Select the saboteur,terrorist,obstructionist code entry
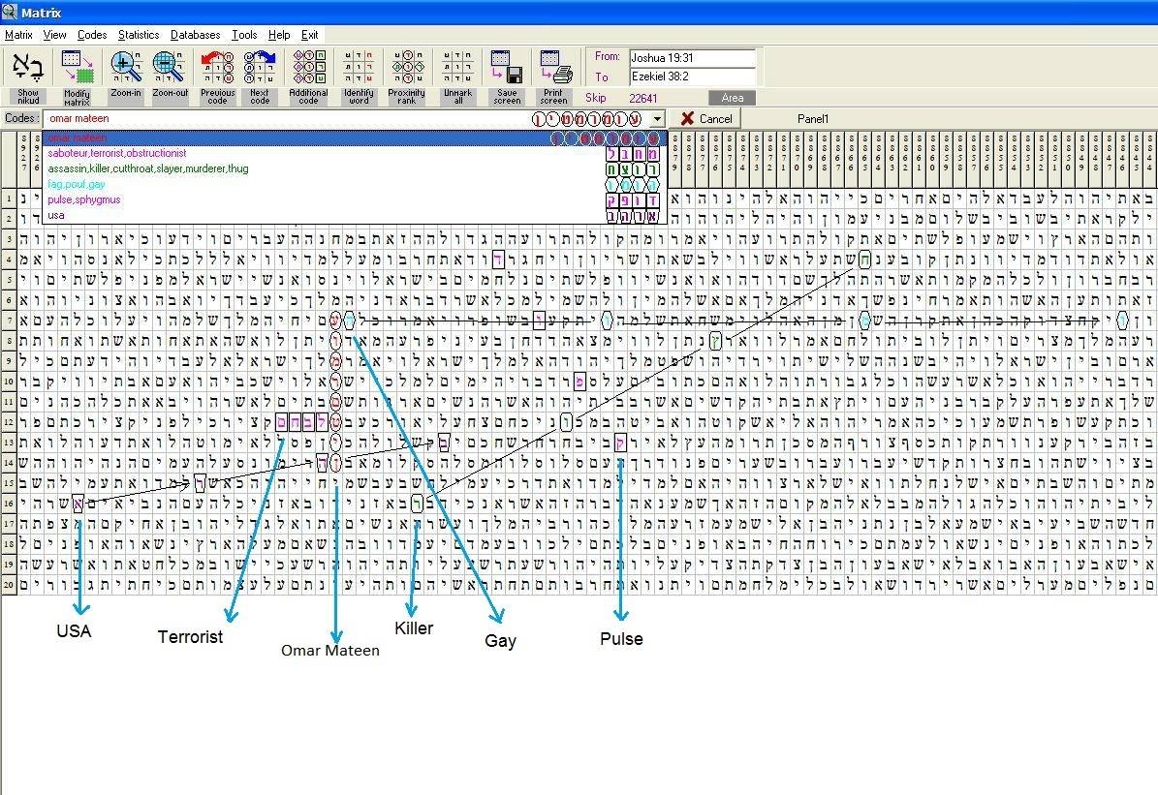 coord(355,154)
